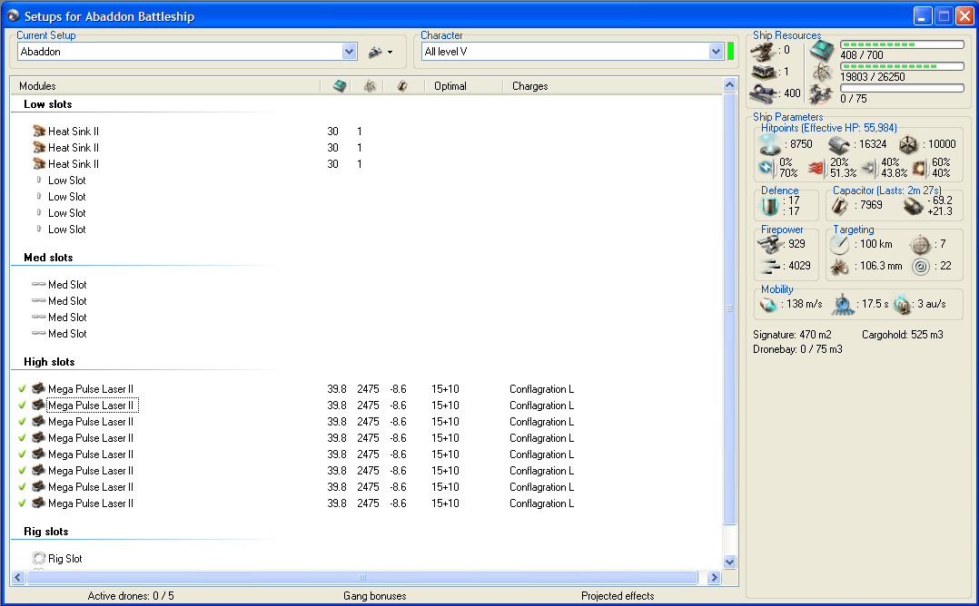
Task: Click the armor hitpoints icon showing 16324
Action: point(839,145)
